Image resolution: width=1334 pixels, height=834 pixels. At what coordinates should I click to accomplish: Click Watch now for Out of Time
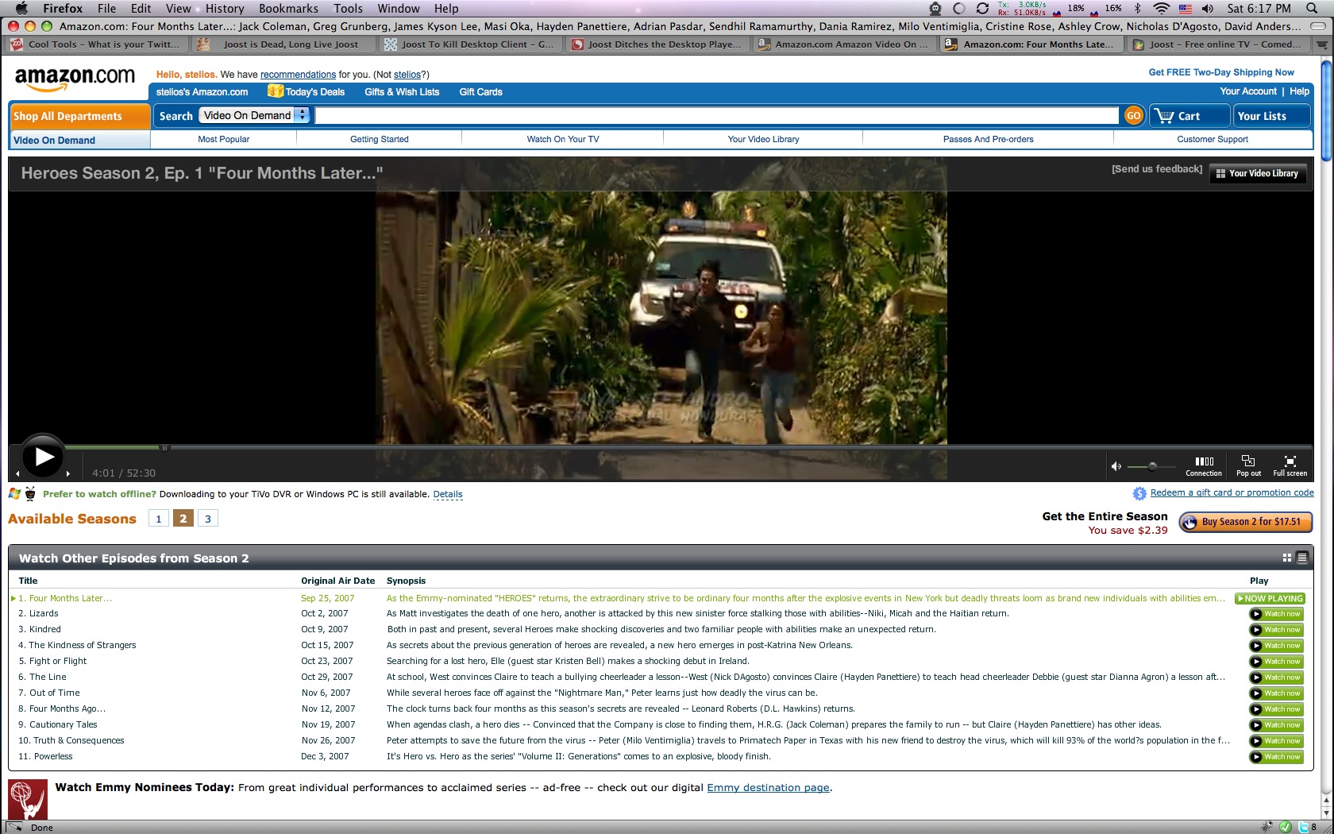coord(1276,693)
